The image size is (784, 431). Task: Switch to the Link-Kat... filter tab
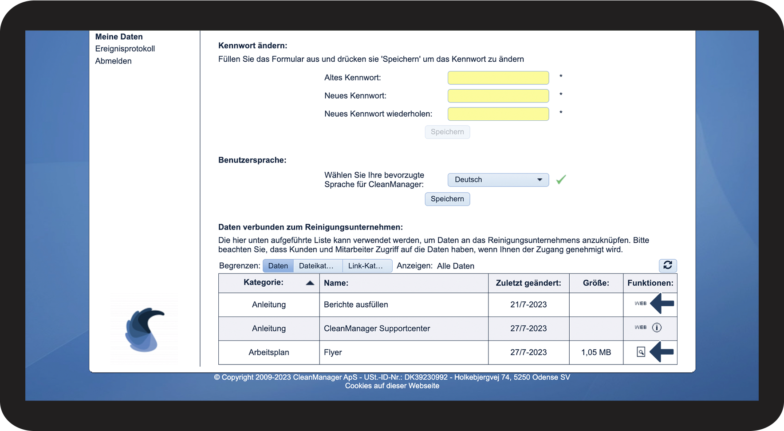pyautogui.click(x=366, y=266)
